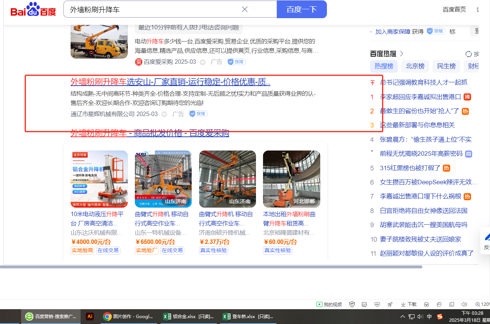The width and height of the screenshot is (490, 324).
Task: Click the Sogou input icon in tray
Action: (440, 317)
